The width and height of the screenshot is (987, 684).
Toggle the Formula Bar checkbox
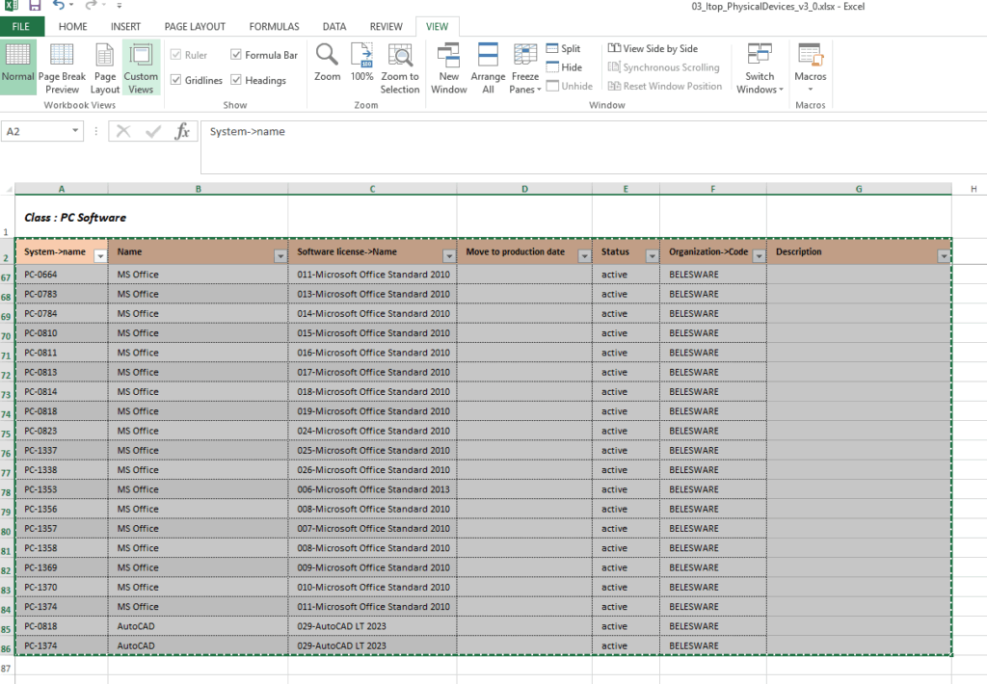point(237,56)
